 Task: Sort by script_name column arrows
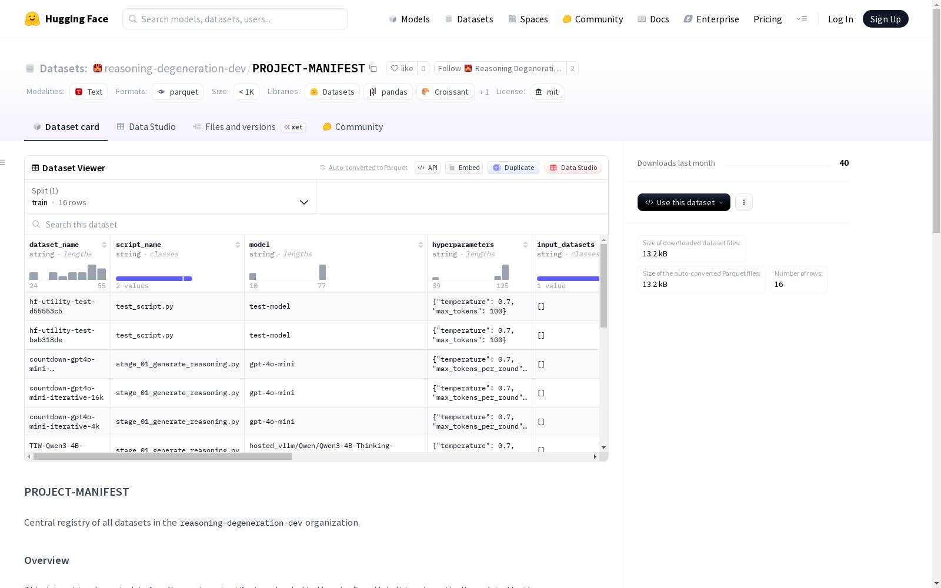(238, 245)
